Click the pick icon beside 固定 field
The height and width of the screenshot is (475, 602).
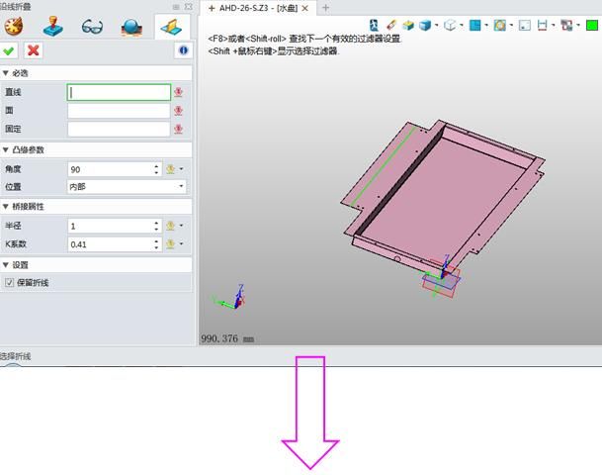[x=179, y=129]
